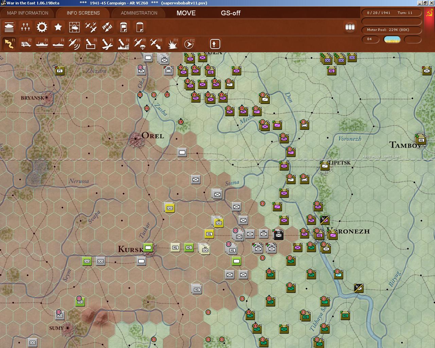The width and height of the screenshot is (435, 348).
Task: Switch to the INFO SCREENS tab
Action: [83, 13]
